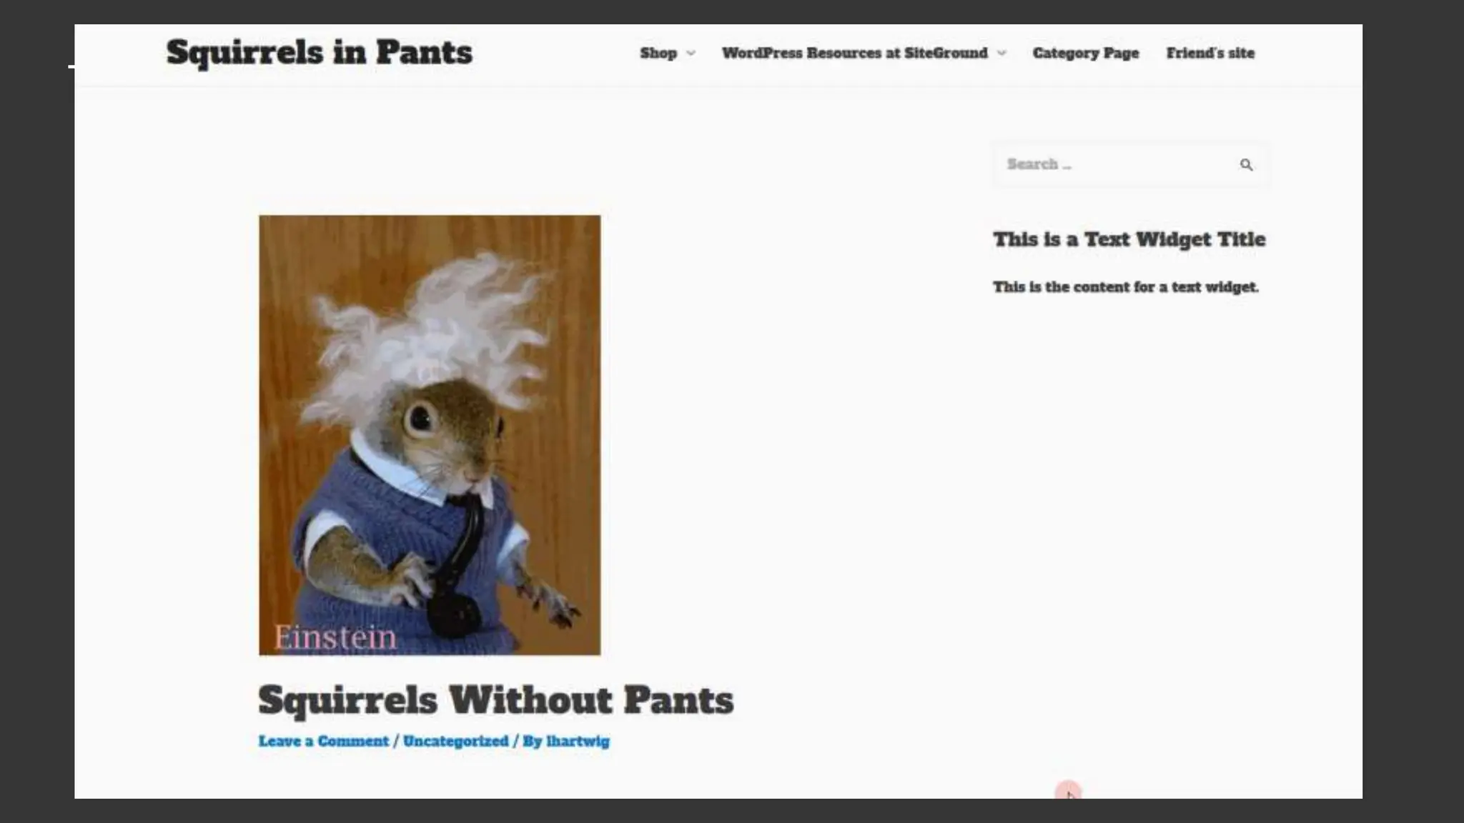
Task: Open the Squirrels Without Pants post title
Action: 495,699
